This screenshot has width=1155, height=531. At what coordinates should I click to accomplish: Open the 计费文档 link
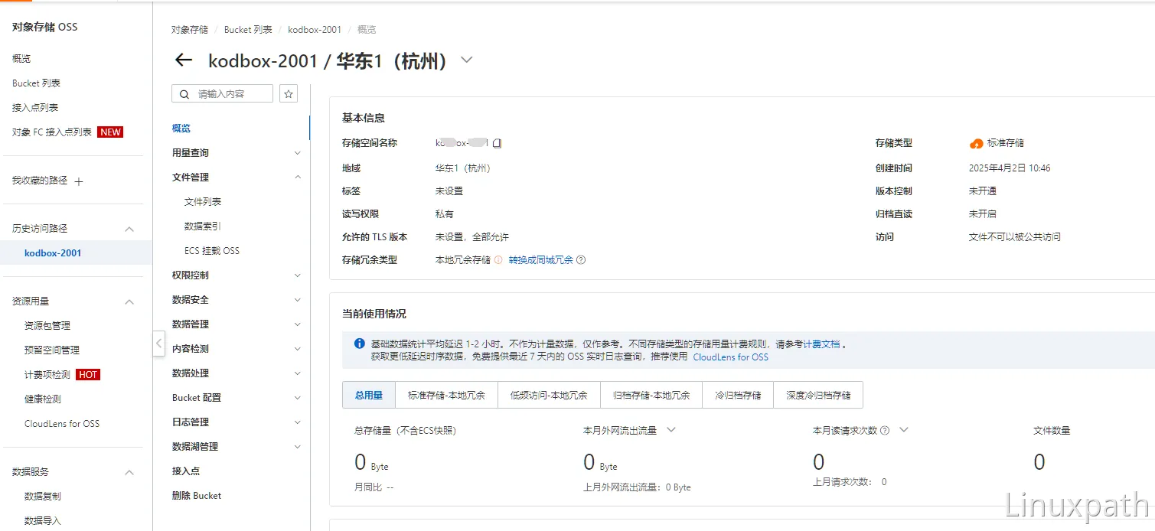coord(821,344)
